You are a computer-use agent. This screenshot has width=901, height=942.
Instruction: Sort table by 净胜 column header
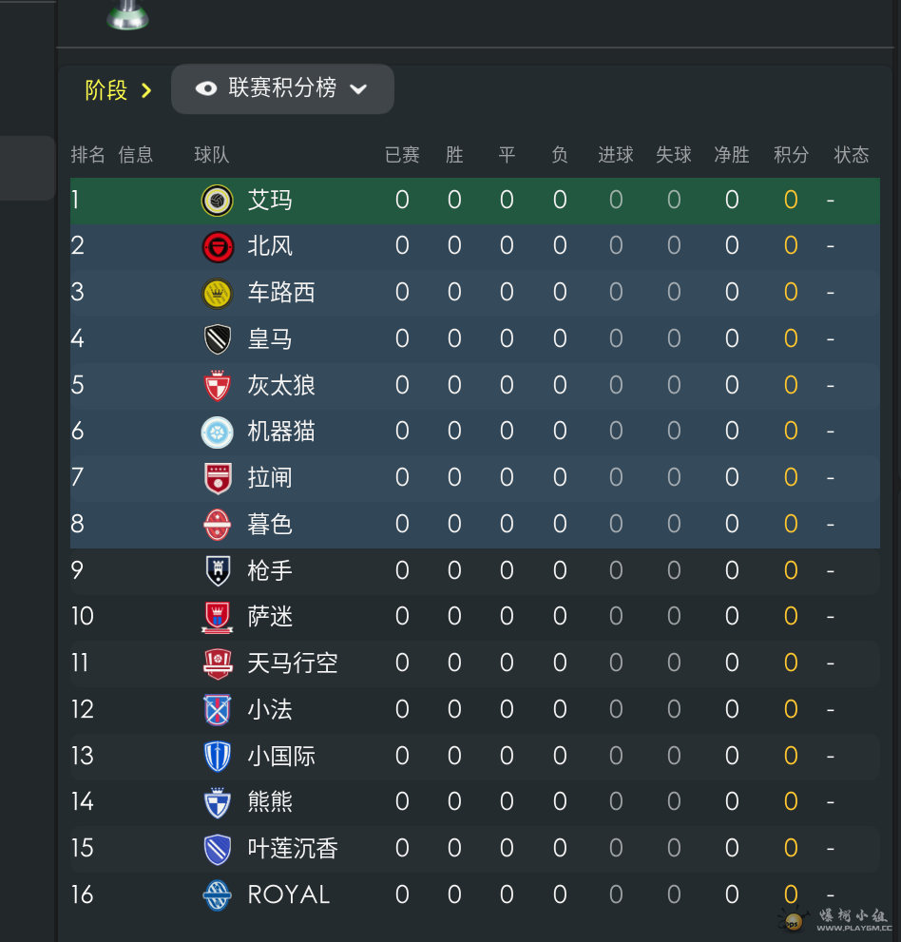[732, 155]
